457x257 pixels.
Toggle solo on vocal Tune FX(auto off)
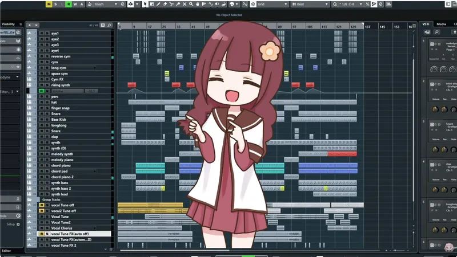[47, 234]
